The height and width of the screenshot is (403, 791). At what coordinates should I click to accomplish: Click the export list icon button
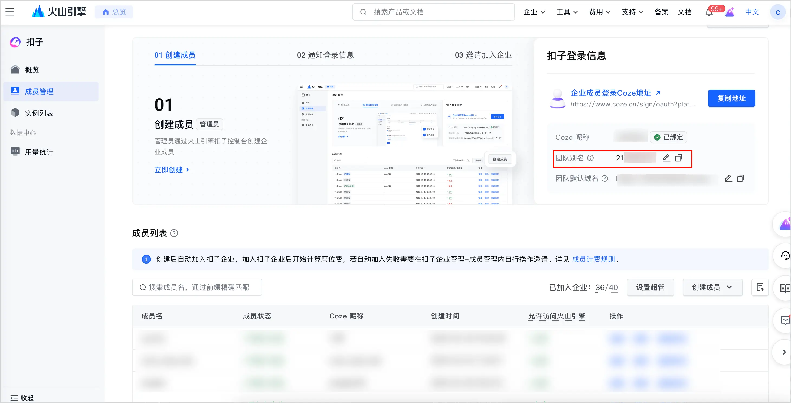point(760,288)
